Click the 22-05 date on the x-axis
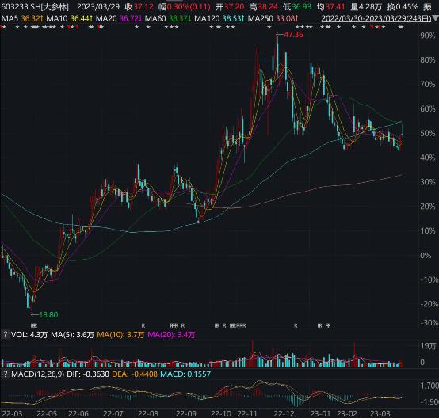Image resolution: width=439 pixels, height=418 pixels. [x=47, y=414]
